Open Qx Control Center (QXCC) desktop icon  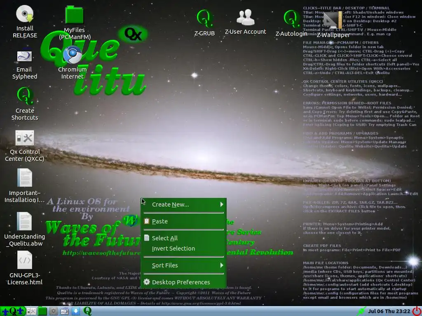(x=24, y=138)
